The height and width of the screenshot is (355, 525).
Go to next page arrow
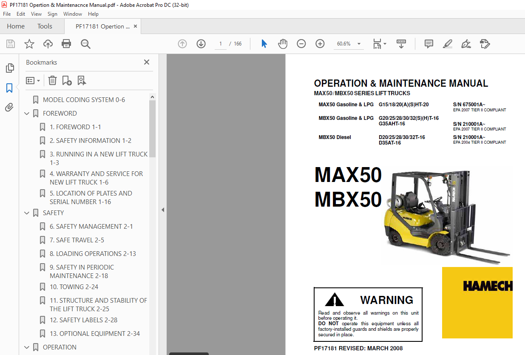click(x=201, y=44)
